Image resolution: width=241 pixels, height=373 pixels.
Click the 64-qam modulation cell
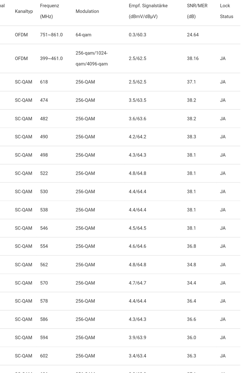[83, 35]
